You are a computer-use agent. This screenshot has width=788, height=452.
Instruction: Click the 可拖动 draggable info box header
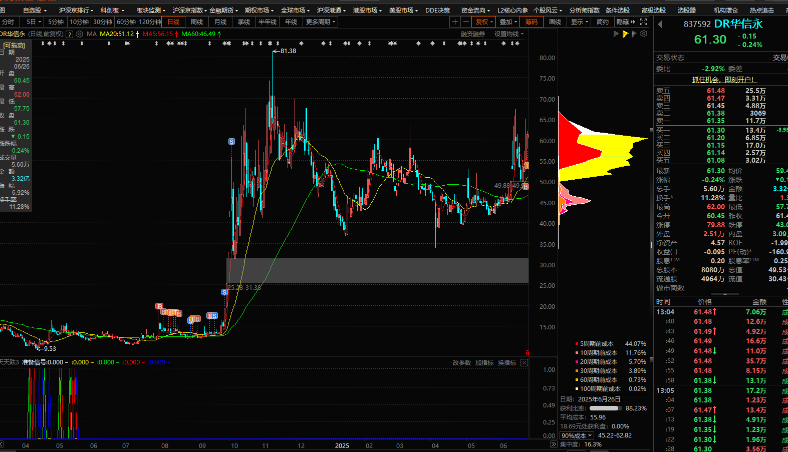point(15,45)
